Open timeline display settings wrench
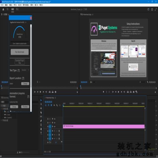The height and width of the screenshot is (158, 158). point(57,105)
